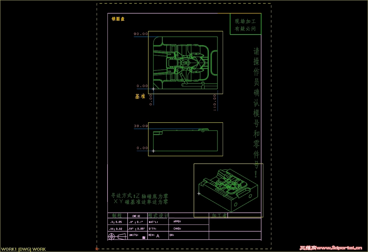368x252 pixels.
Task: Select the side view profile drawing
Action: pos(186,140)
